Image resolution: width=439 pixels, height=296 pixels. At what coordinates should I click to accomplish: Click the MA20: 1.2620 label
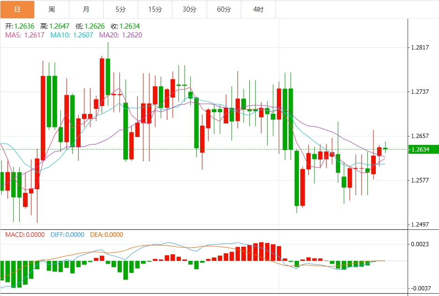(x=121, y=35)
